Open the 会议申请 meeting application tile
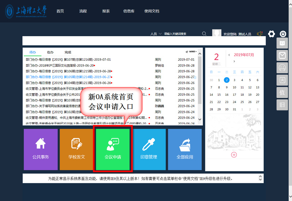Image resolution: width=292 pixels, height=201 pixels. click(x=113, y=149)
